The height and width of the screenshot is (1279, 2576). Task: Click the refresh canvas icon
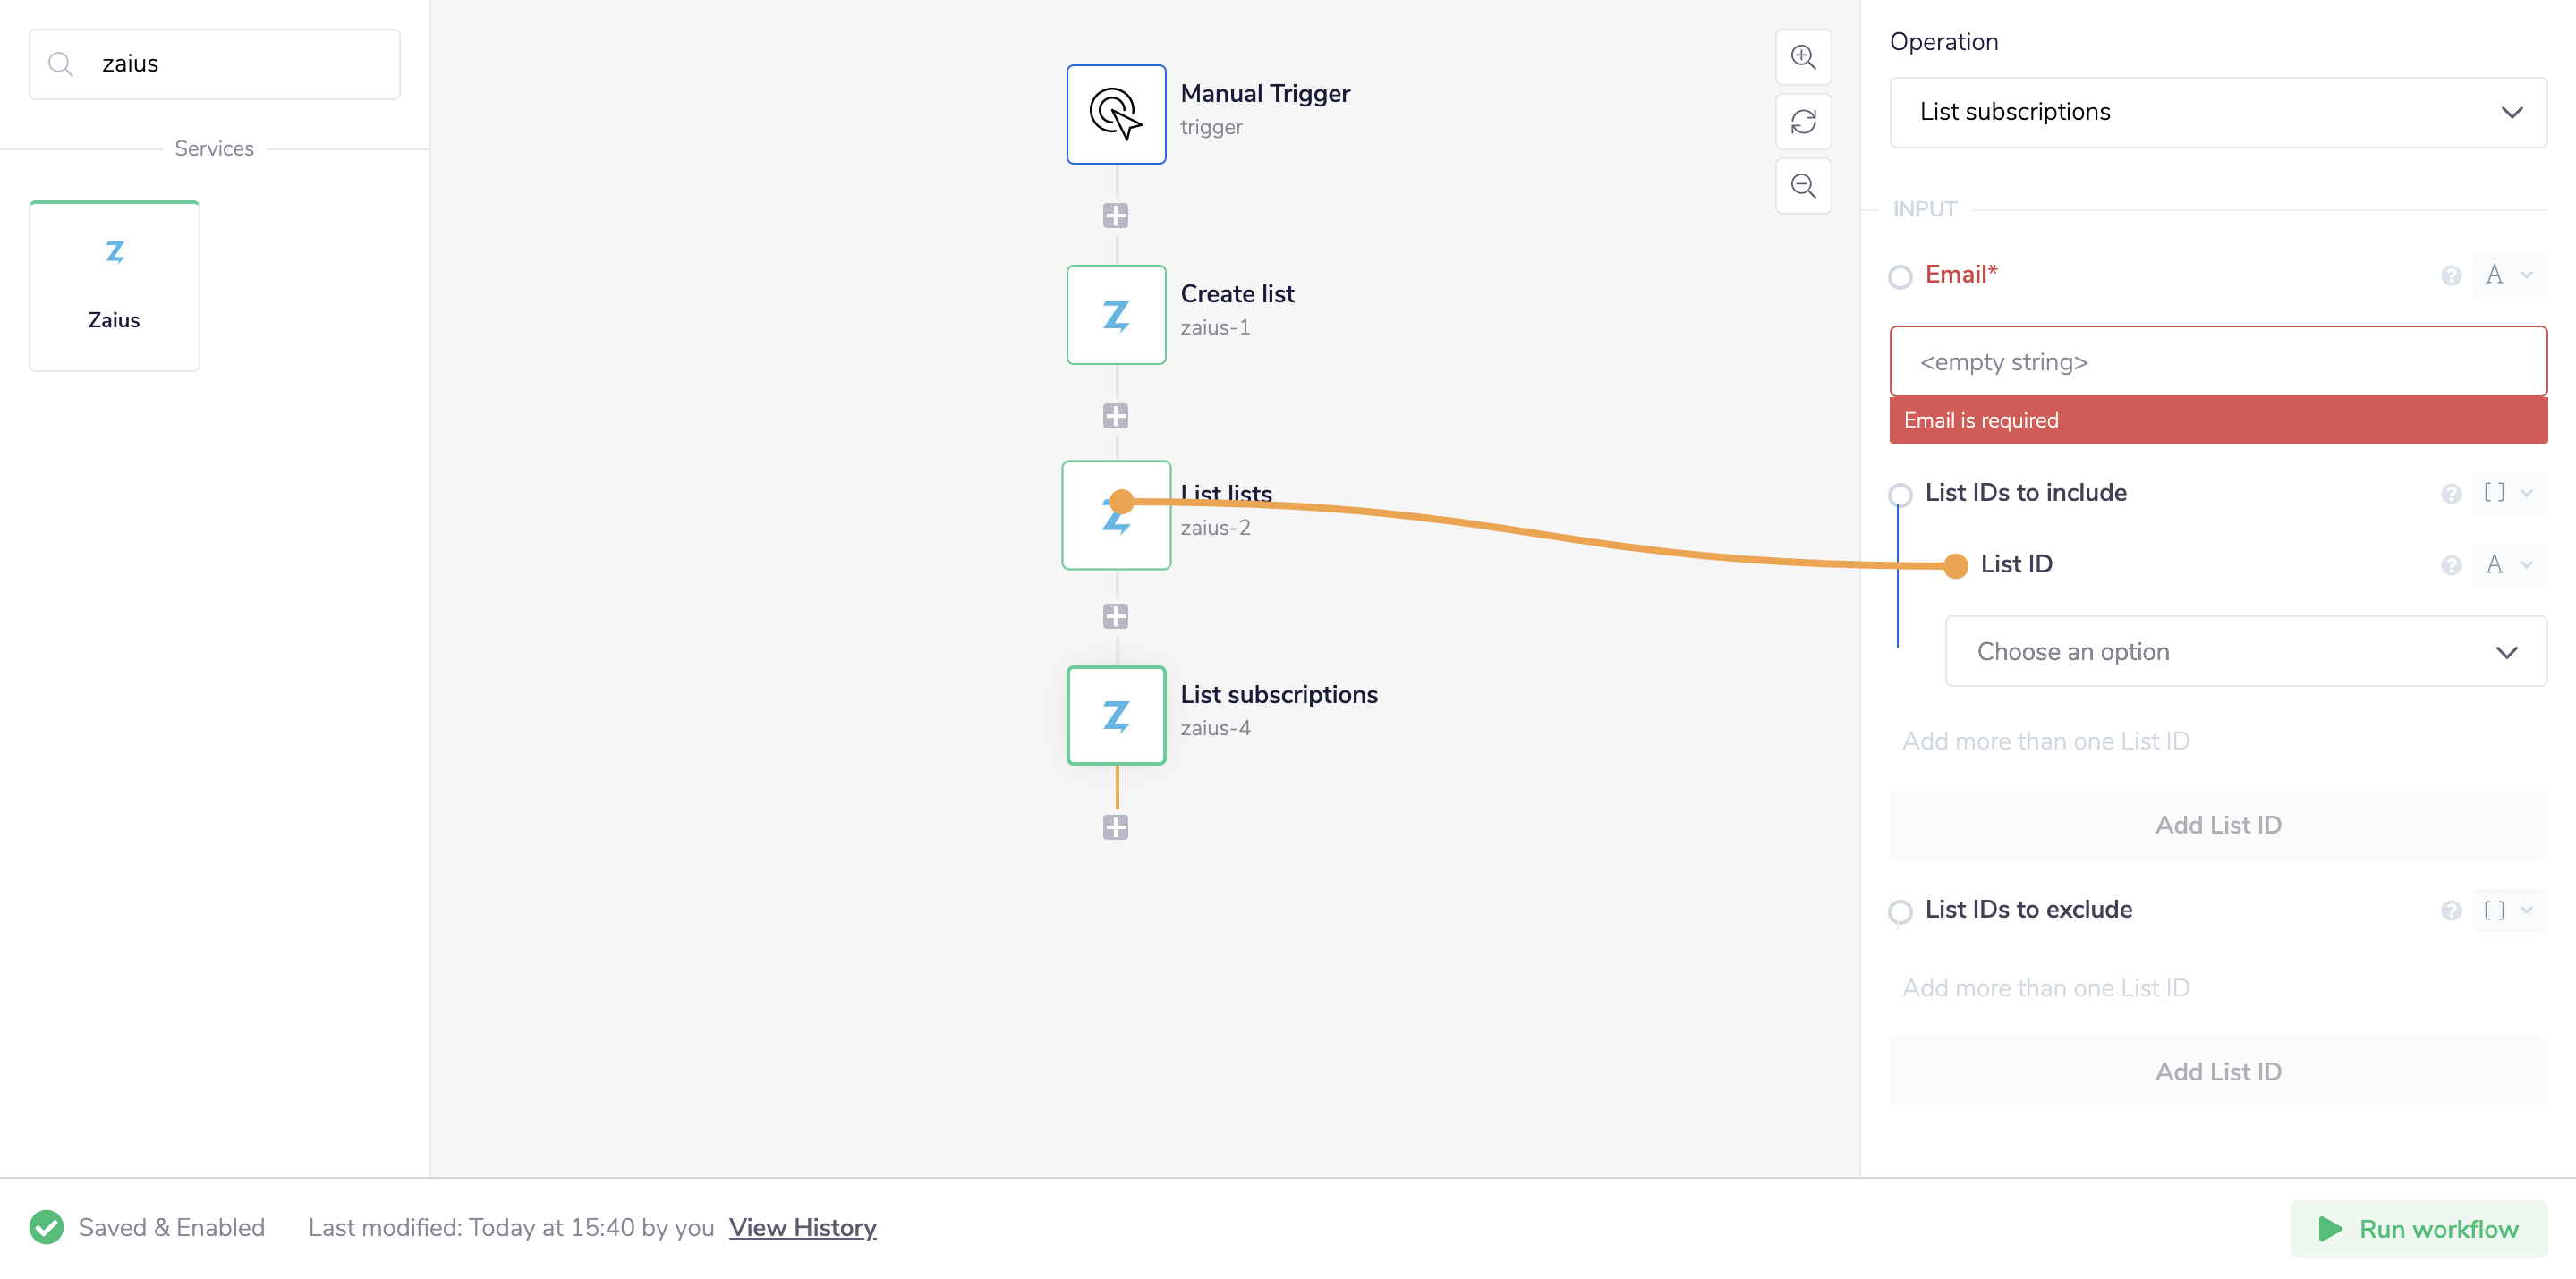1802,122
